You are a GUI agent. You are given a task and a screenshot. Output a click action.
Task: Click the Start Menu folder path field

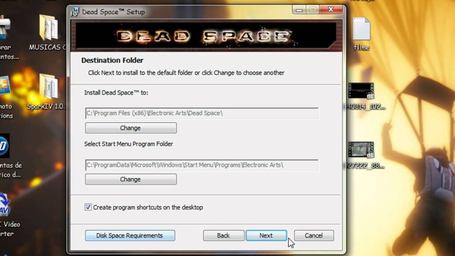[202, 165]
